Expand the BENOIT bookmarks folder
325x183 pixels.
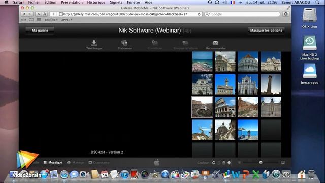pyautogui.click(x=51, y=20)
